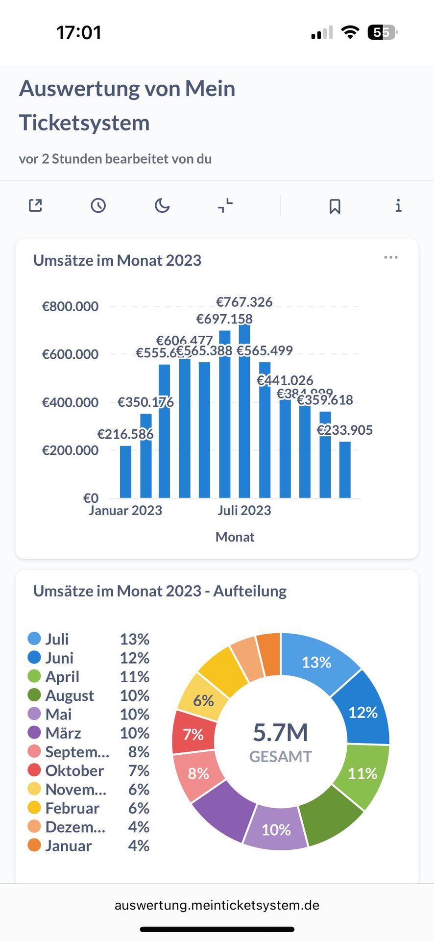
Task: Click the tallest bar labeled €767.326
Action: 244,412
